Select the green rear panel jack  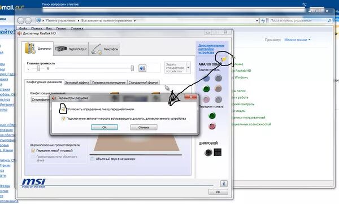click(206, 89)
